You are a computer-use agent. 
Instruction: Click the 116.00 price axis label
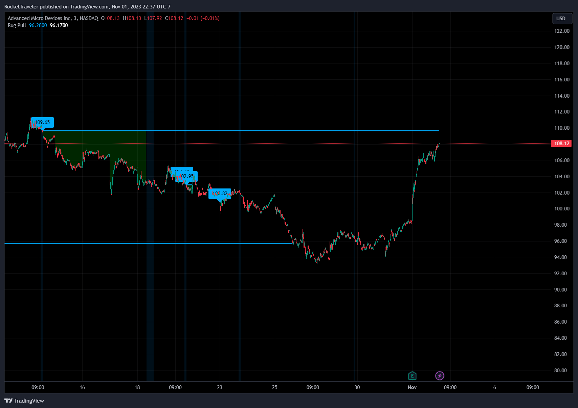point(562,80)
